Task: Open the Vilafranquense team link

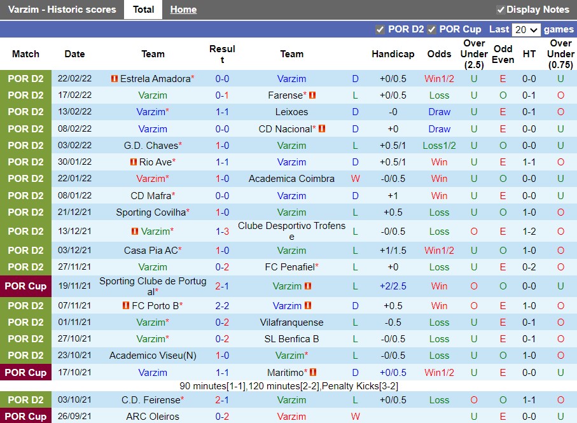Action: tap(291, 322)
